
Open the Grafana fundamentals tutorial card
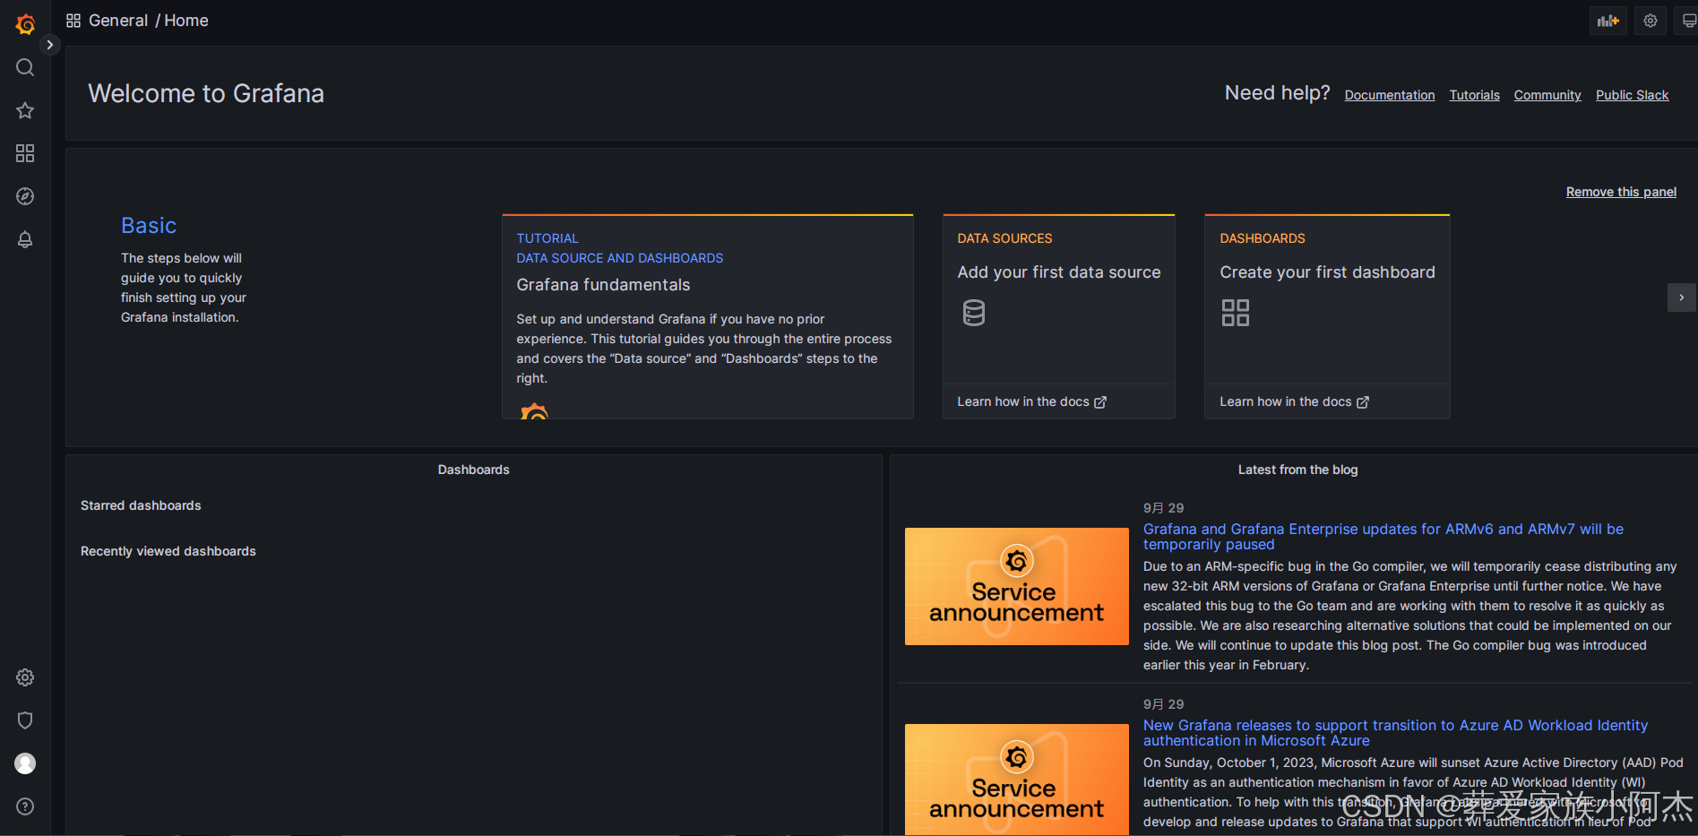coord(708,316)
